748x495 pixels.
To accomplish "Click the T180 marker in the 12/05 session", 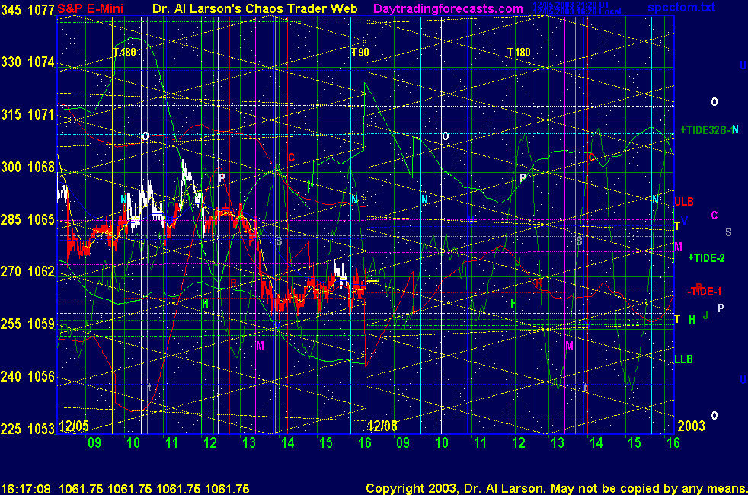I will pos(124,53).
